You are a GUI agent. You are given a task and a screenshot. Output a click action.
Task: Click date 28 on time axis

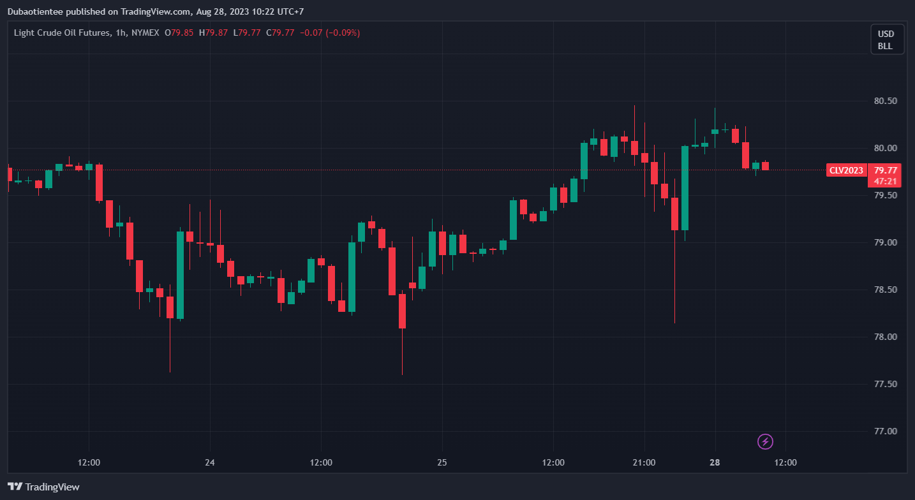(x=715, y=462)
